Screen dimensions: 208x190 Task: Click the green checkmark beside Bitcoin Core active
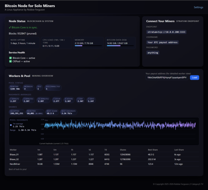[x=10, y=58]
